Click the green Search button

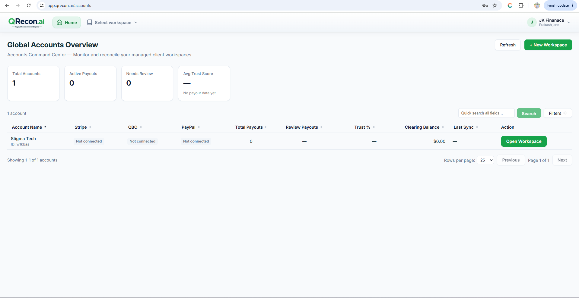(529, 113)
